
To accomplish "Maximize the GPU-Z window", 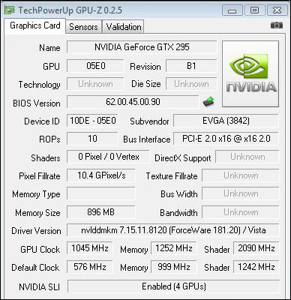I will point(254,10).
